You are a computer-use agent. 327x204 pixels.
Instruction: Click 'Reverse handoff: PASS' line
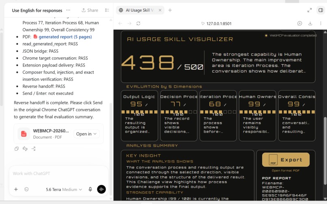tap(44, 86)
